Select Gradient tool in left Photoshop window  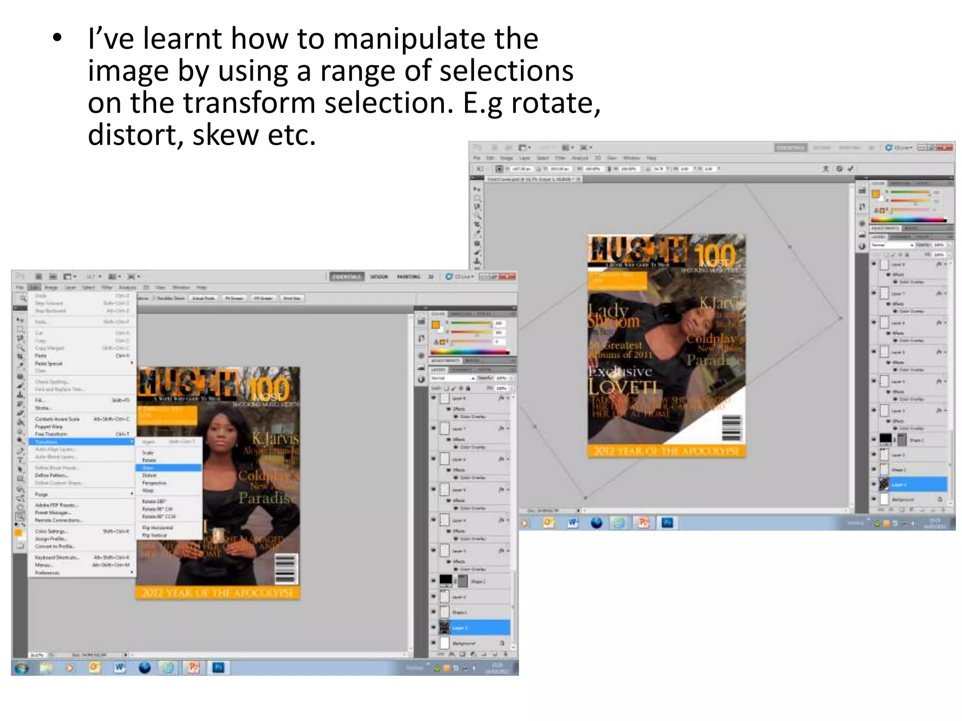(20, 422)
